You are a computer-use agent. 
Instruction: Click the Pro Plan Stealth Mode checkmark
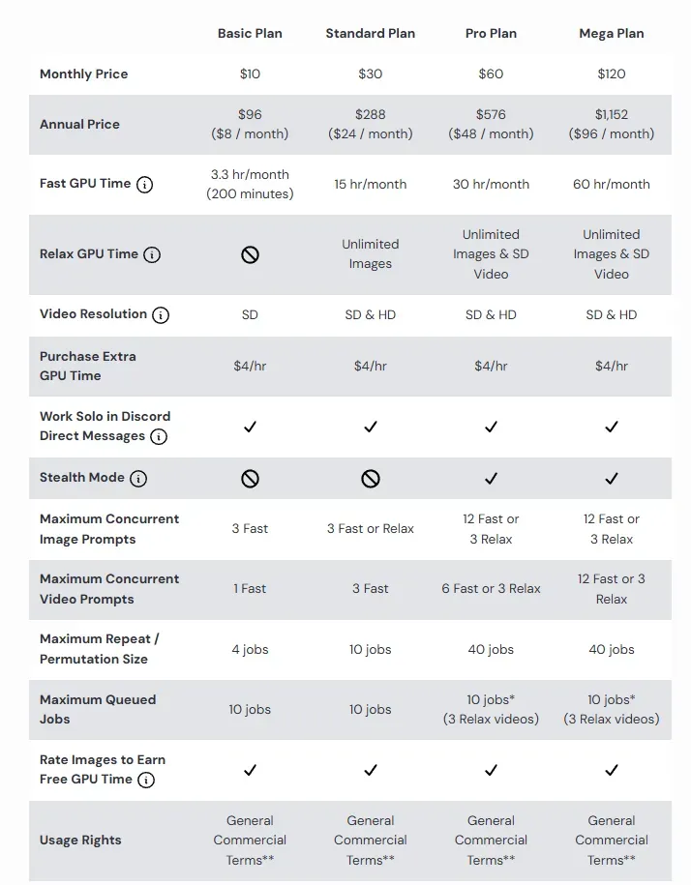pos(491,478)
